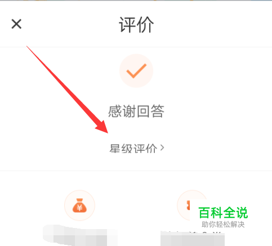Click the red arrow annotation head
The image size is (272, 246).
point(103,128)
